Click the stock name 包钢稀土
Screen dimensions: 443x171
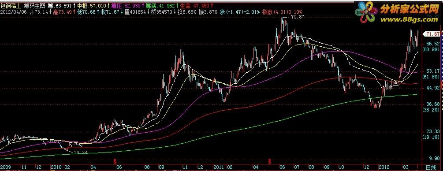(x=11, y=6)
